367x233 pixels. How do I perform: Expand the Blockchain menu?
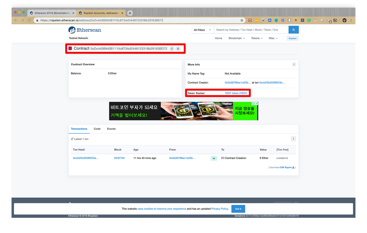236,38
